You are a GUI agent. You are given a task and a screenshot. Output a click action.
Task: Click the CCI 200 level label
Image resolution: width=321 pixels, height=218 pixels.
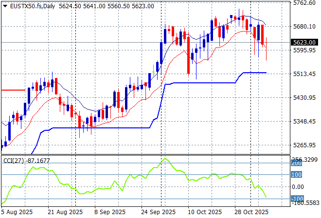tap(297, 164)
